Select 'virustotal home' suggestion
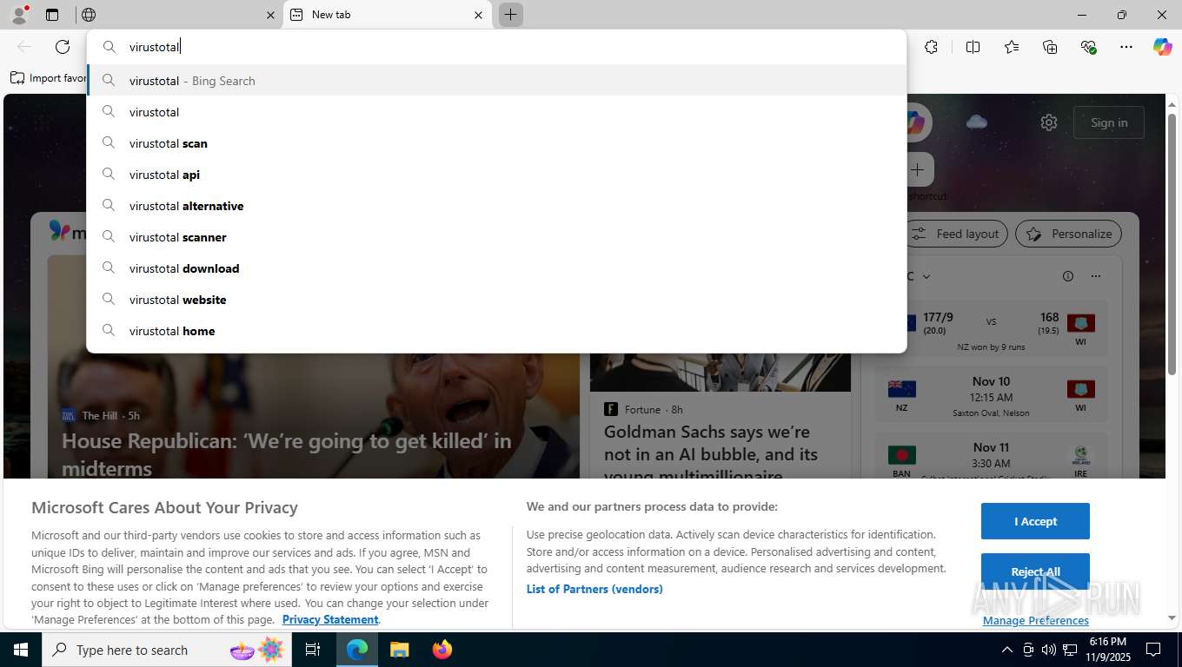 pyautogui.click(x=496, y=331)
